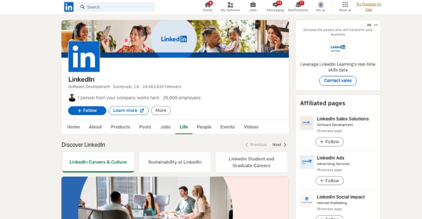422x219 pixels.
Task: Click LinkedIn Social Impact logo thumbnail
Action: (x=307, y=201)
